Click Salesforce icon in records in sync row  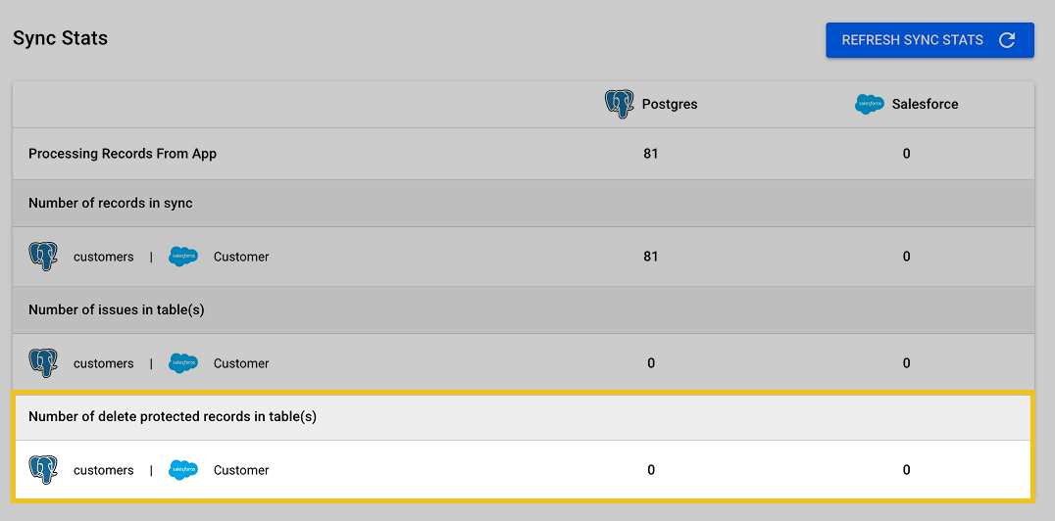[x=183, y=257]
